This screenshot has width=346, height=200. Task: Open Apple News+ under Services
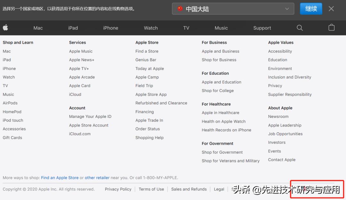tap(82, 60)
